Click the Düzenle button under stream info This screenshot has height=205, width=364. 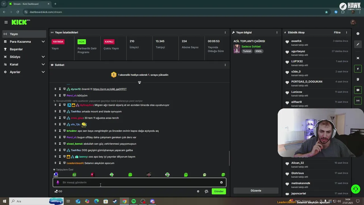(256, 191)
